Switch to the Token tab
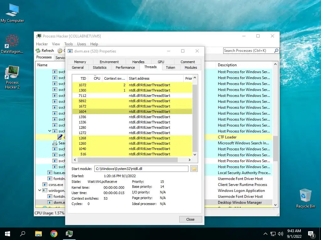This screenshot has width=321, height=240. tap(170, 67)
